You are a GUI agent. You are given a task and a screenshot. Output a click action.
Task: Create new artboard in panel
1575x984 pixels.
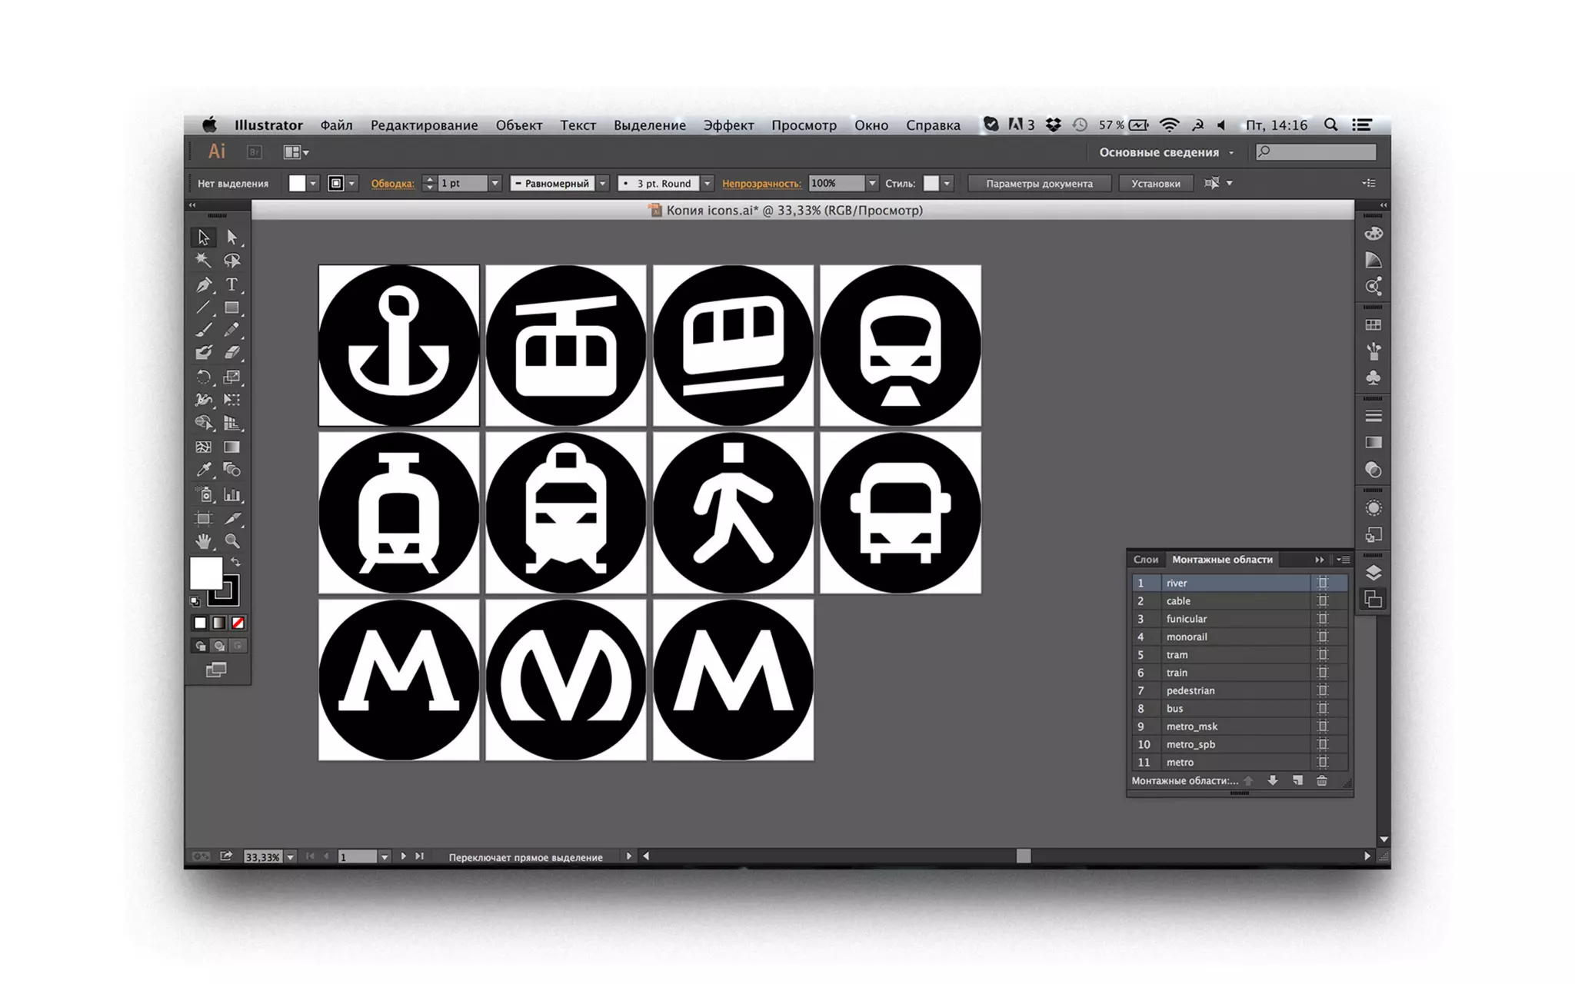tap(1297, 781)
